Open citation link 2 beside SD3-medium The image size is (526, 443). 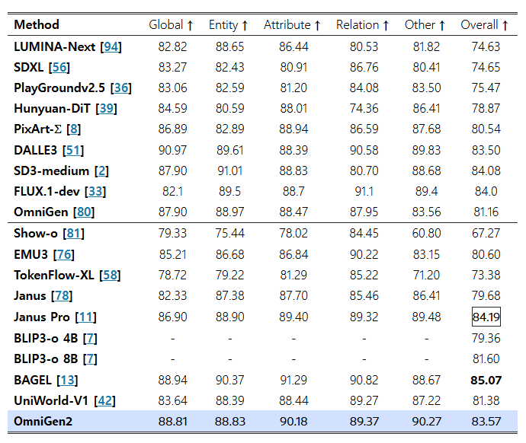[x=101, y=171]
